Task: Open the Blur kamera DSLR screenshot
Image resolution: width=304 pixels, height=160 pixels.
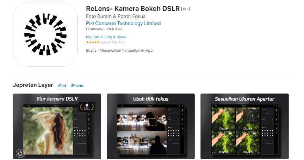Action: (x=57, y=126)
